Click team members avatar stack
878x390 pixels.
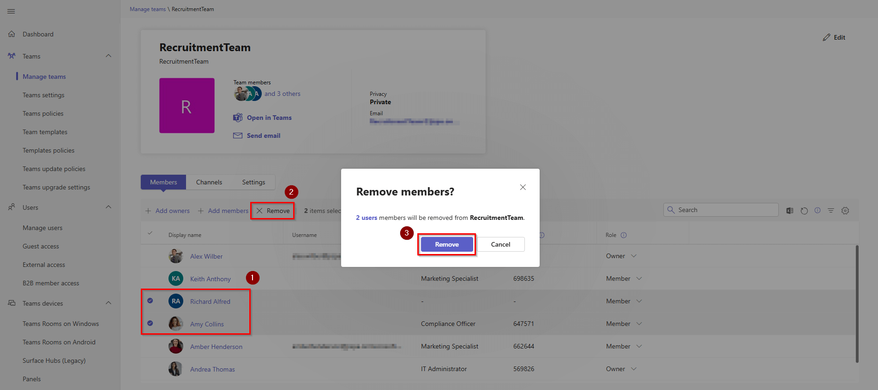point(248,94)
